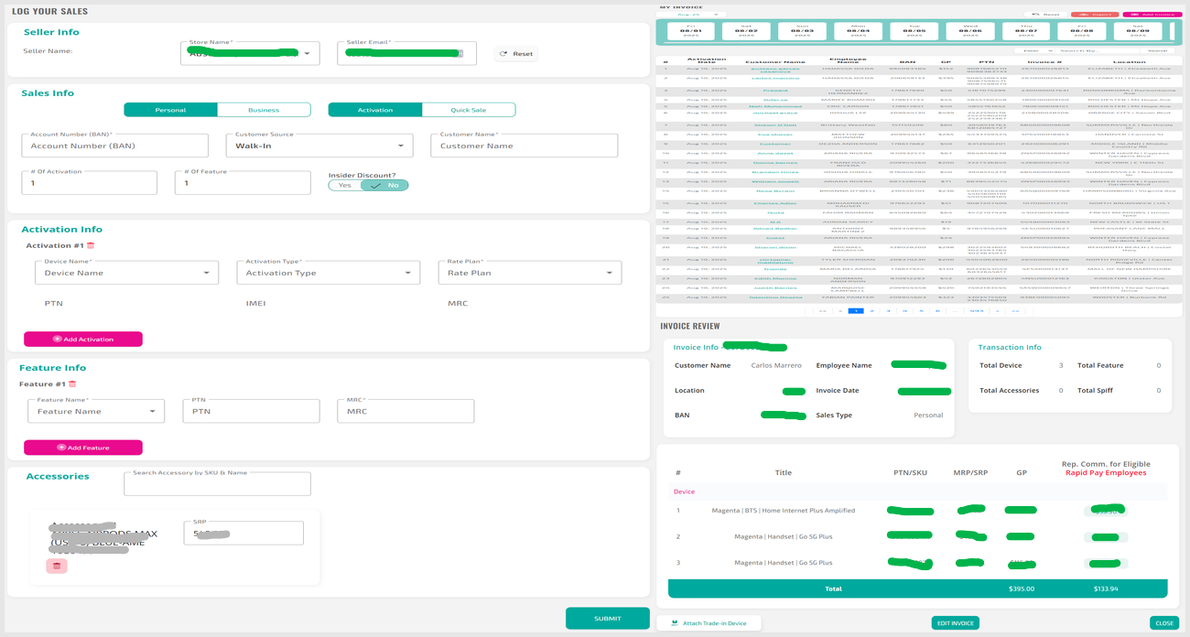The image size is (1190, 637).
Task: Select the 08/04 date tab
Action: (858, 31)
